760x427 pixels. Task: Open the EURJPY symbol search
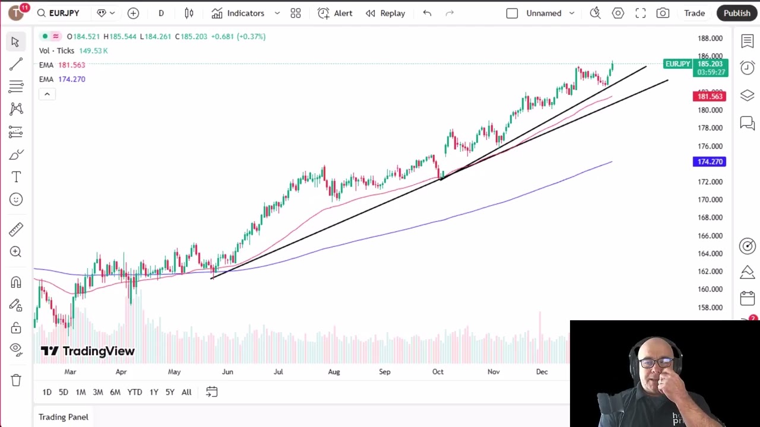click(58, 13)
